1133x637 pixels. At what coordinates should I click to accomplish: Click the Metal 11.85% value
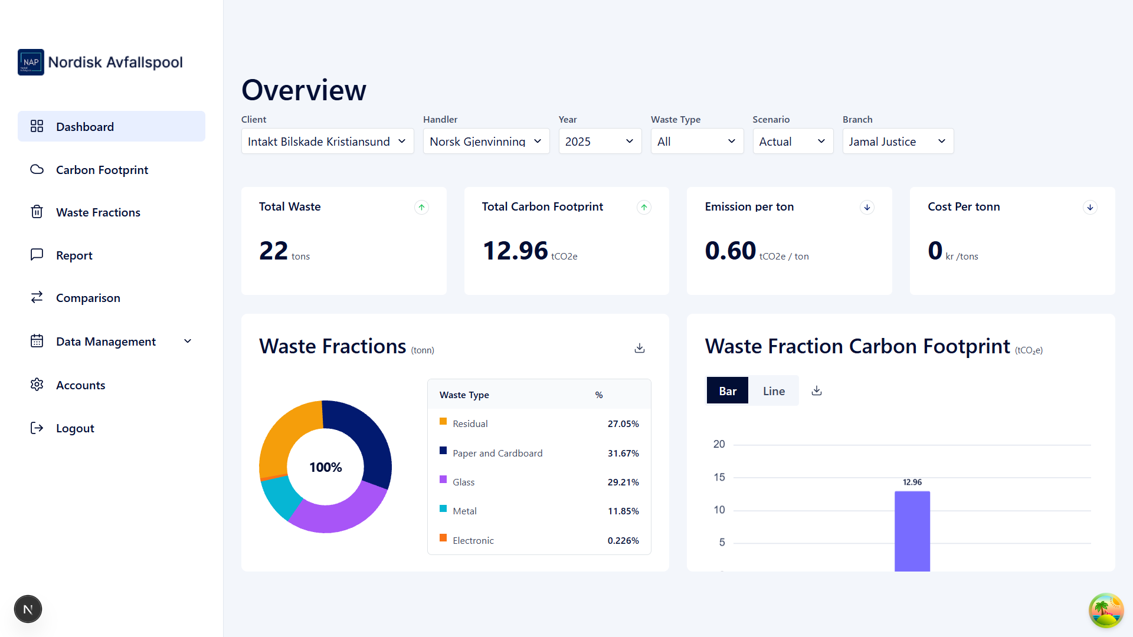point(623,511)
